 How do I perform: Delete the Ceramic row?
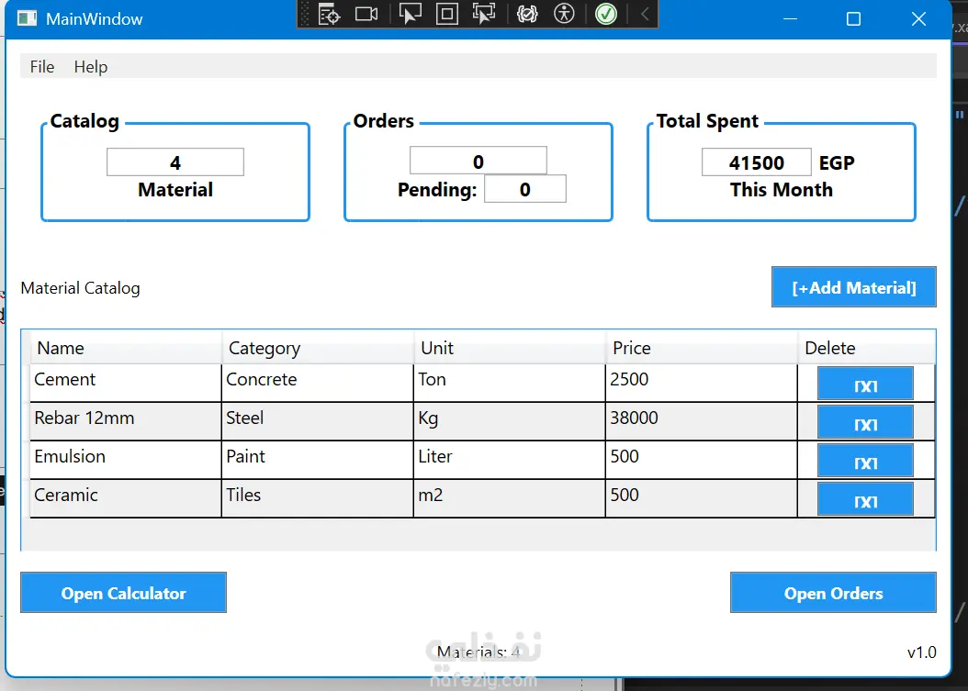pyautogui.click(x=865, y=499)
